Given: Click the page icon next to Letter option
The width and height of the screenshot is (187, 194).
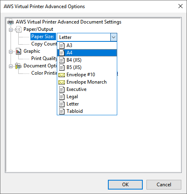Looking at the screenshot, I should [x=62, y=104].
